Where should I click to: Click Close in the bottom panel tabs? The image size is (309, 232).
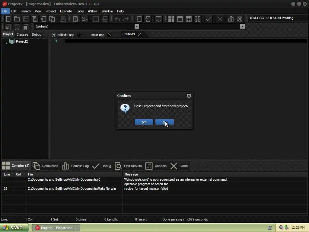pos(179,166)
